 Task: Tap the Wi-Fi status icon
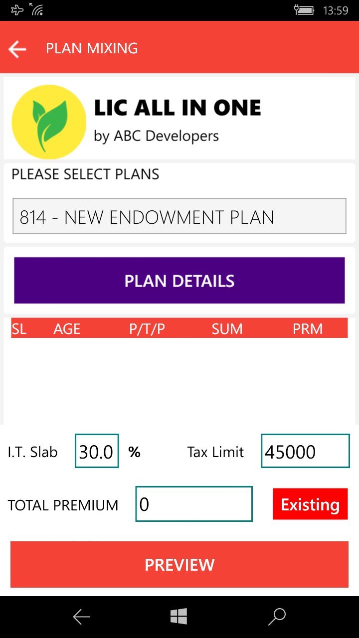click(36, 10)
